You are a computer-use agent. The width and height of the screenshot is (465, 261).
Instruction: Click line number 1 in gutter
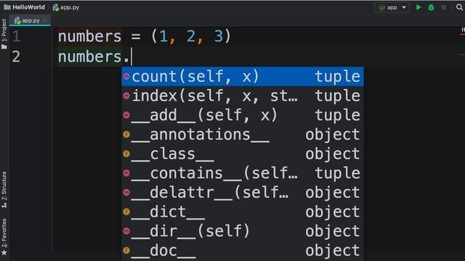(16, 36)
